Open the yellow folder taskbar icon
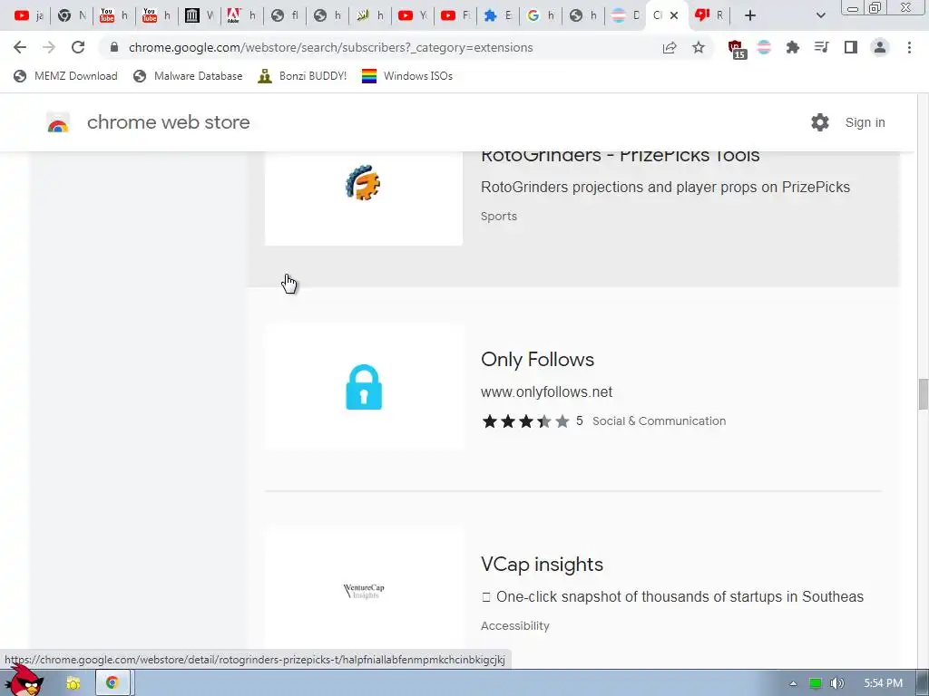Image resolution: width=929 pixels, height=696 pixels. pos(73,683)
